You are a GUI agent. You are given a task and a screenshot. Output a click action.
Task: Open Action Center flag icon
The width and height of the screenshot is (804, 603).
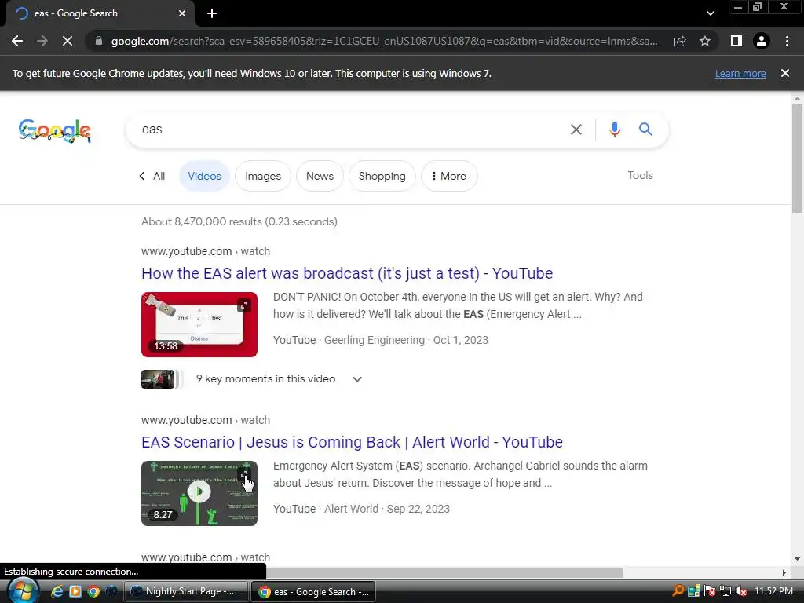coord(710,591)
